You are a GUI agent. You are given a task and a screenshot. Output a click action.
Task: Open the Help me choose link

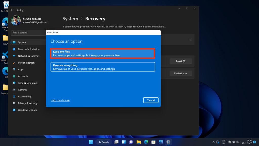[60, 100]
